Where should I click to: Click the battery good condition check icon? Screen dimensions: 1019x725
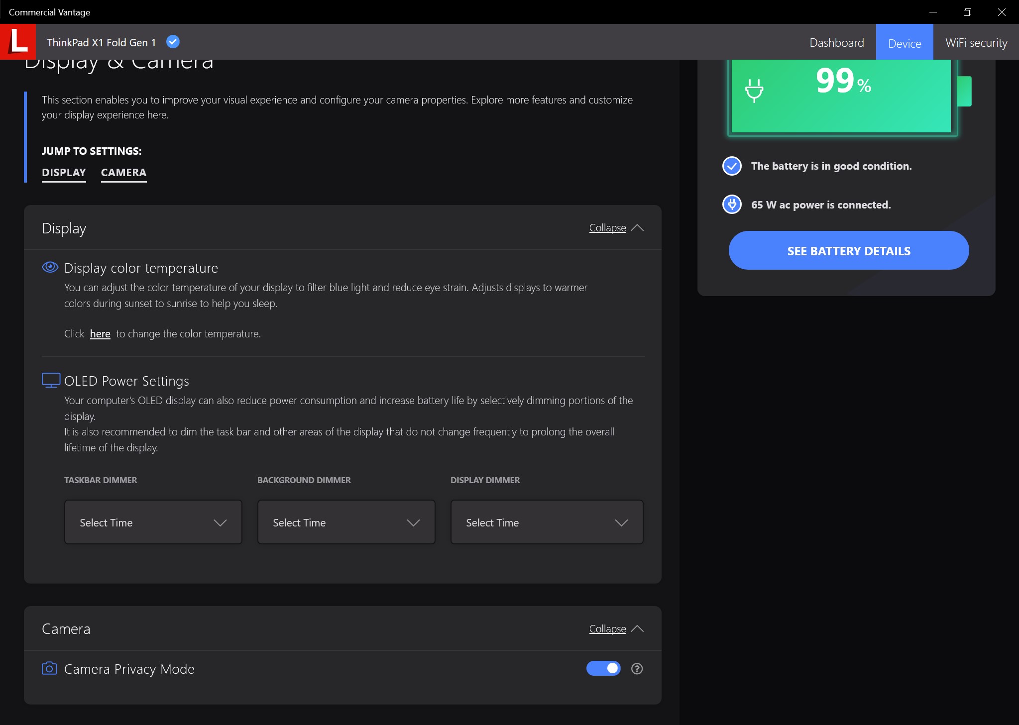(732, 166)
